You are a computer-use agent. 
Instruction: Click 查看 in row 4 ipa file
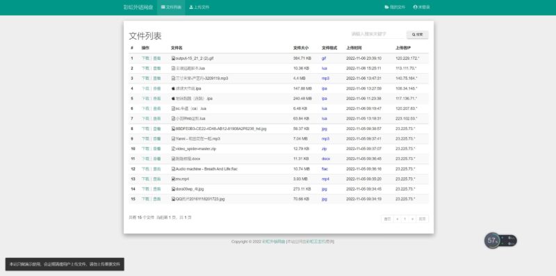click(x=157, y=88)
